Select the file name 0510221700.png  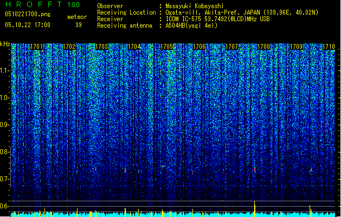click(28, 14)
